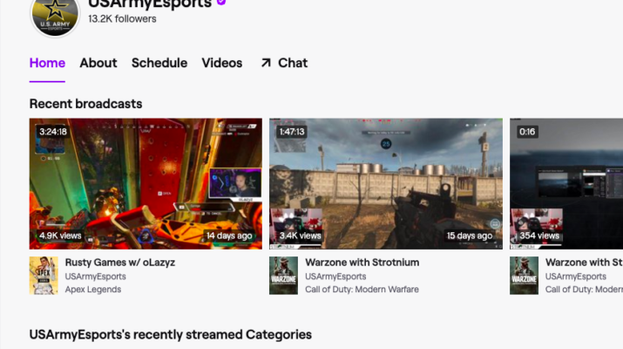
Task: Open Warzone box art under the 1:47:13 broadcast
Action: coord(284,276)
